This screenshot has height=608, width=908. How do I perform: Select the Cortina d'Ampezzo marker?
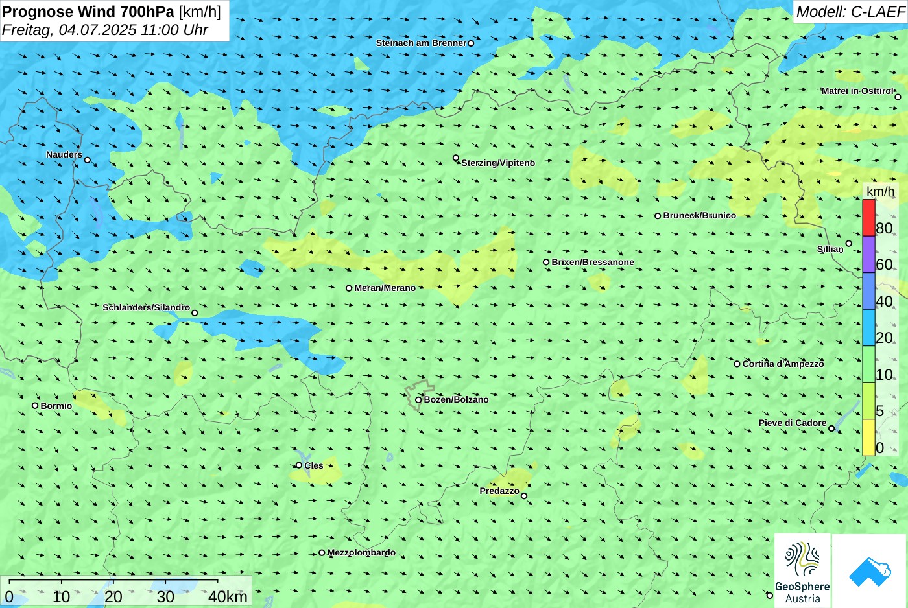pos(737,364)
